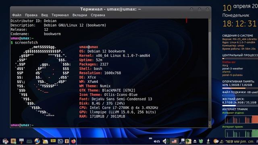Open the Вкладки menu
Image resolution: width=258 pixels, height=145 pixels.
coord(80,15)
